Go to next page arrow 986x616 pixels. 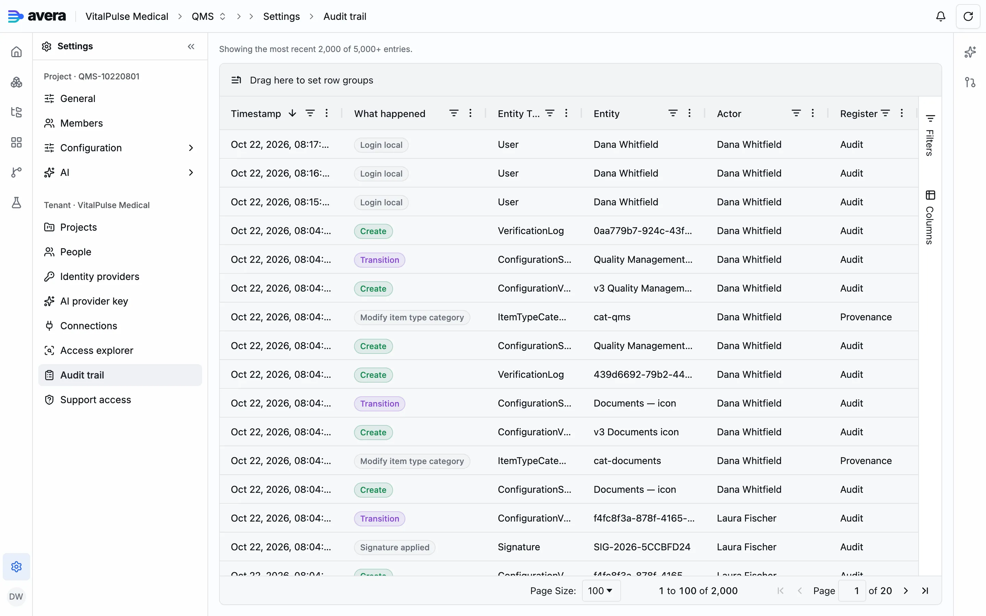pos(905,591)
